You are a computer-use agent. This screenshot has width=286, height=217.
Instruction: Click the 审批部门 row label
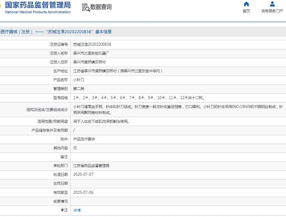coord(60,166)
